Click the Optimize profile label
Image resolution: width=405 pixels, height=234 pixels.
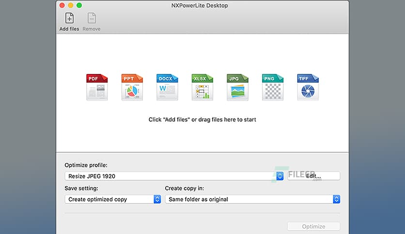pyautogui.click(x=86, y=165)
